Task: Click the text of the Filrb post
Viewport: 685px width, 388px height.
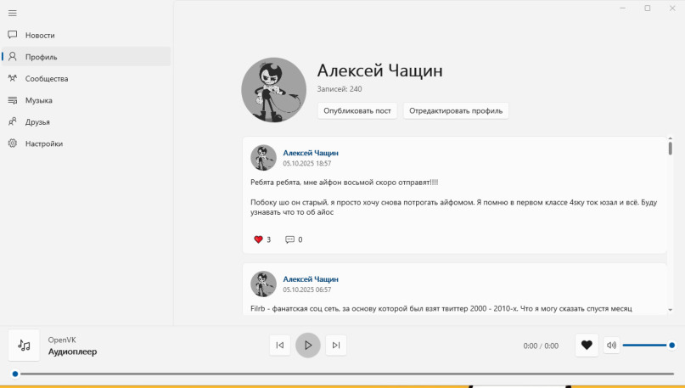Action: point(441,308)
